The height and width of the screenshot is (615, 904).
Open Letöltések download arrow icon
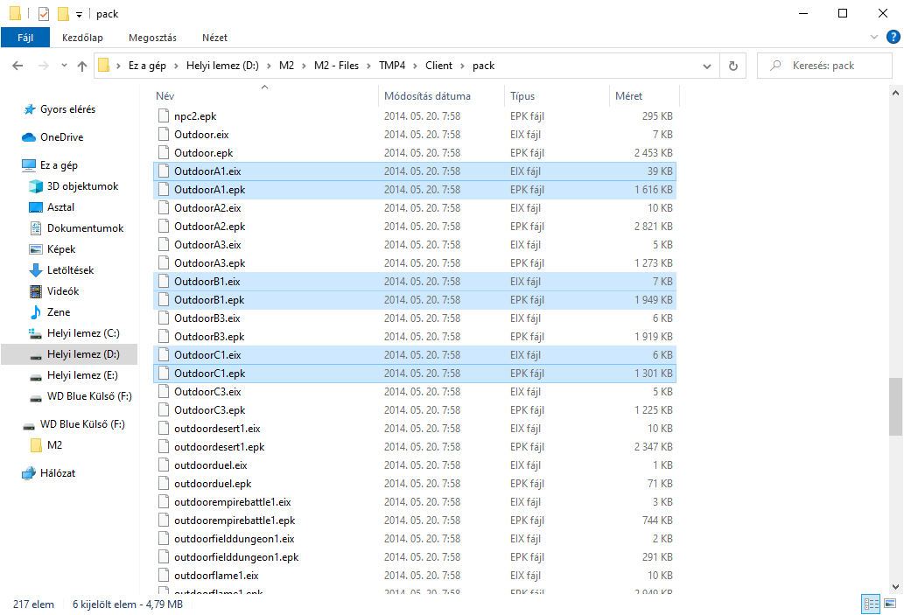(36, 269)
